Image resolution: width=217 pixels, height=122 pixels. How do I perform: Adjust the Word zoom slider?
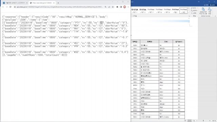click(x=203, y=121)
